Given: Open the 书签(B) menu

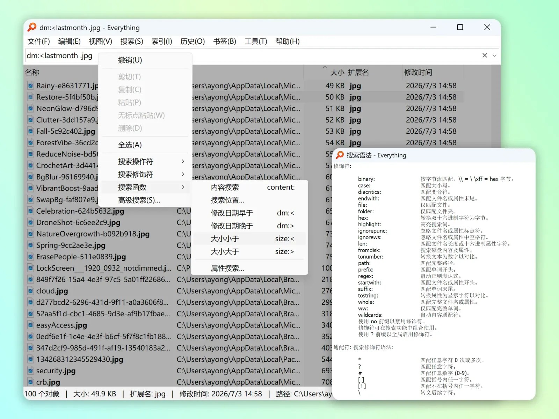Looking at the screenshot, I should pyautogui.click(x=225, y=41).
